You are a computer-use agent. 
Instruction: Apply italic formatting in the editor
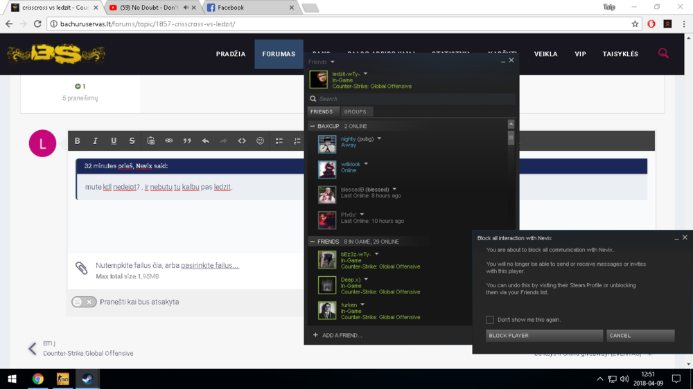(x=96, y=141)
